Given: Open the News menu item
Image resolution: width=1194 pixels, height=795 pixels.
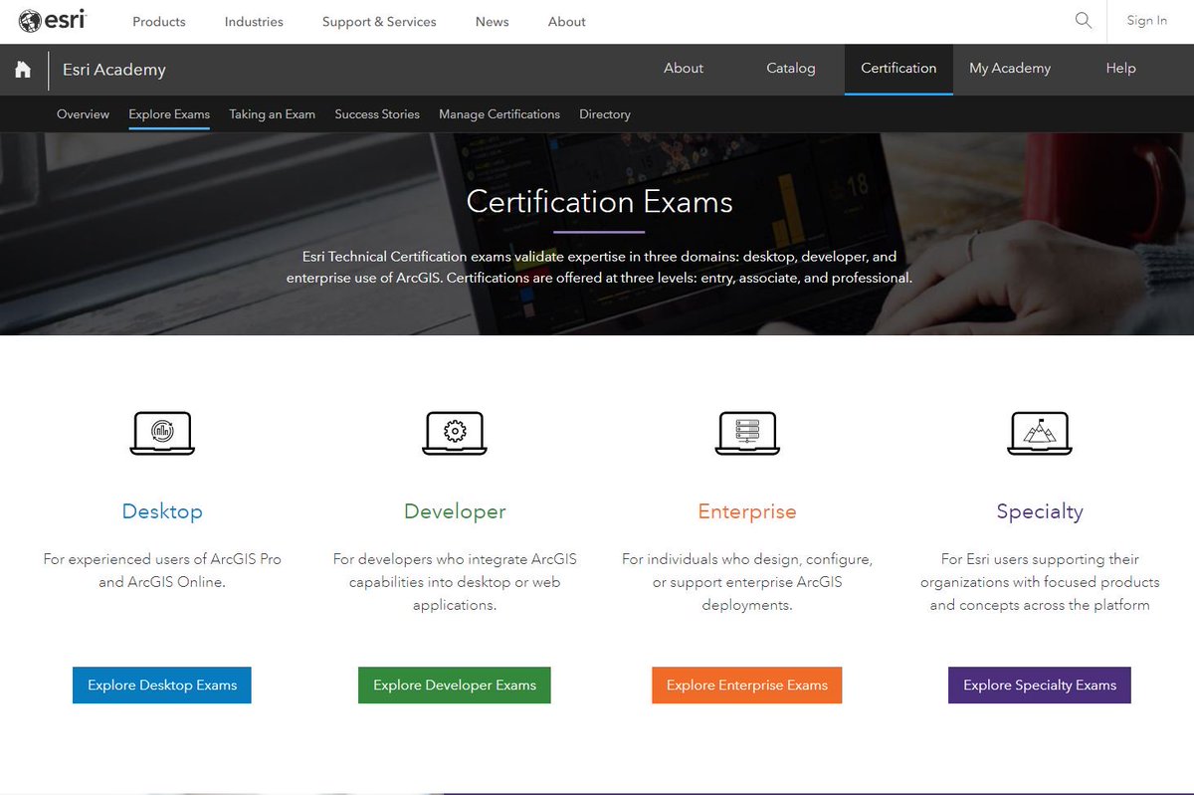Looking at the screenshot, I should (493, 22).
